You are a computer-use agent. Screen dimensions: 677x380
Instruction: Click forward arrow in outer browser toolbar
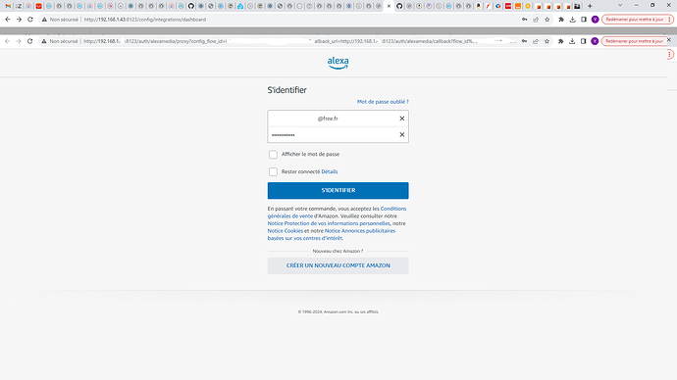point(19,20)
